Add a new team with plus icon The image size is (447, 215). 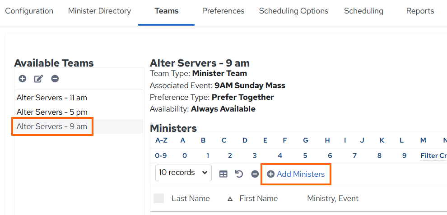[x=23, y=79]
